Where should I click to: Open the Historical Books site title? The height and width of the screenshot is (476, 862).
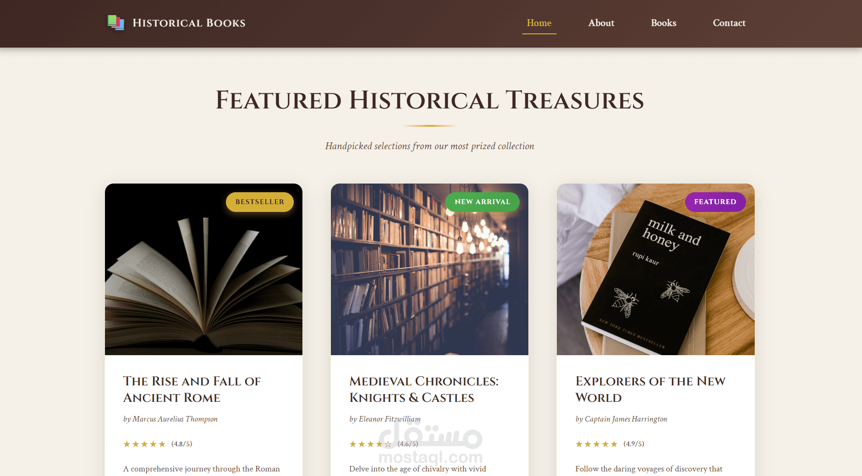(x=189, y=23)
